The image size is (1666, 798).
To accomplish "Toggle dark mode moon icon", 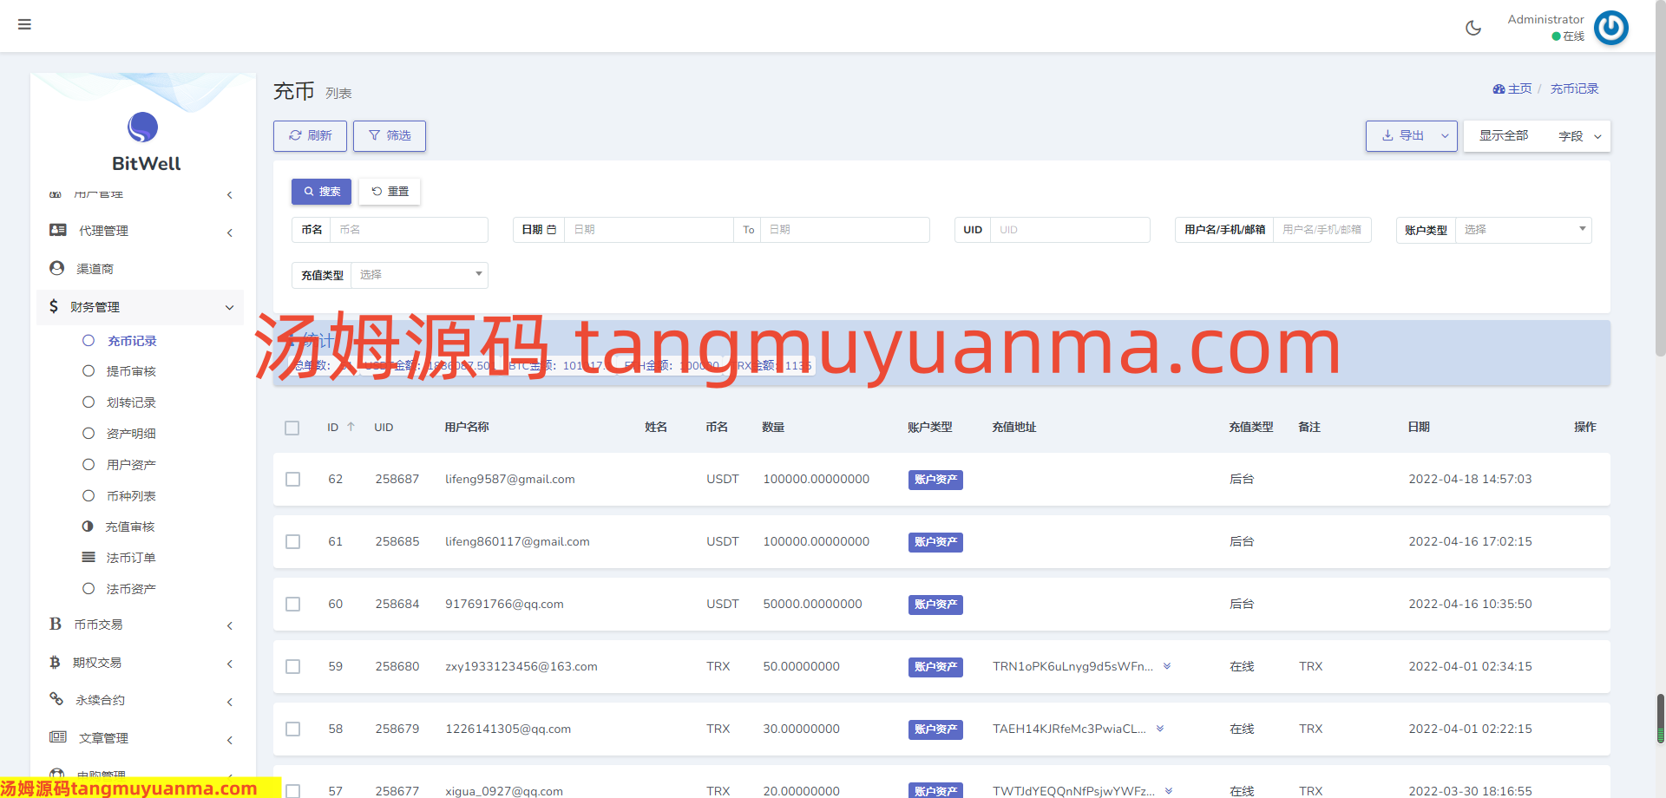I will [x=1473, y=28].
